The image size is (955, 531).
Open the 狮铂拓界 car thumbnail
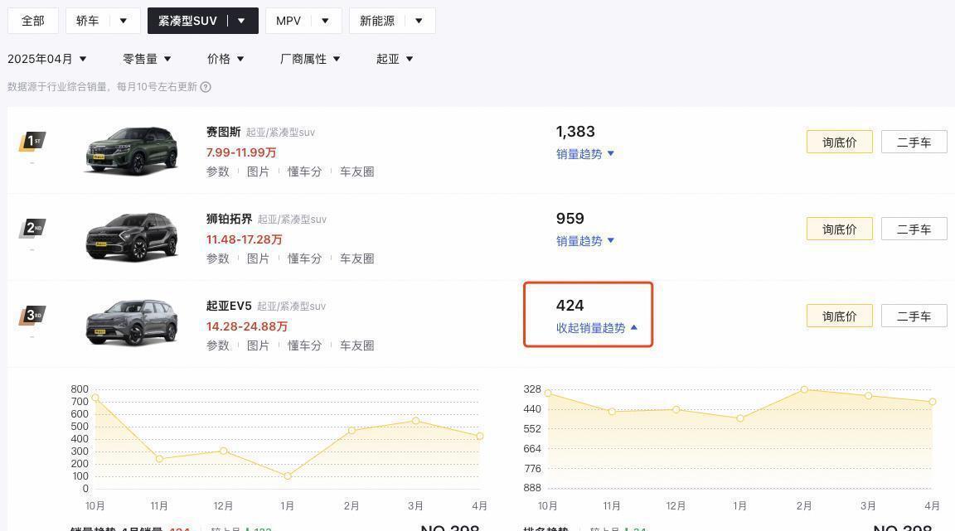click(132, 238)
